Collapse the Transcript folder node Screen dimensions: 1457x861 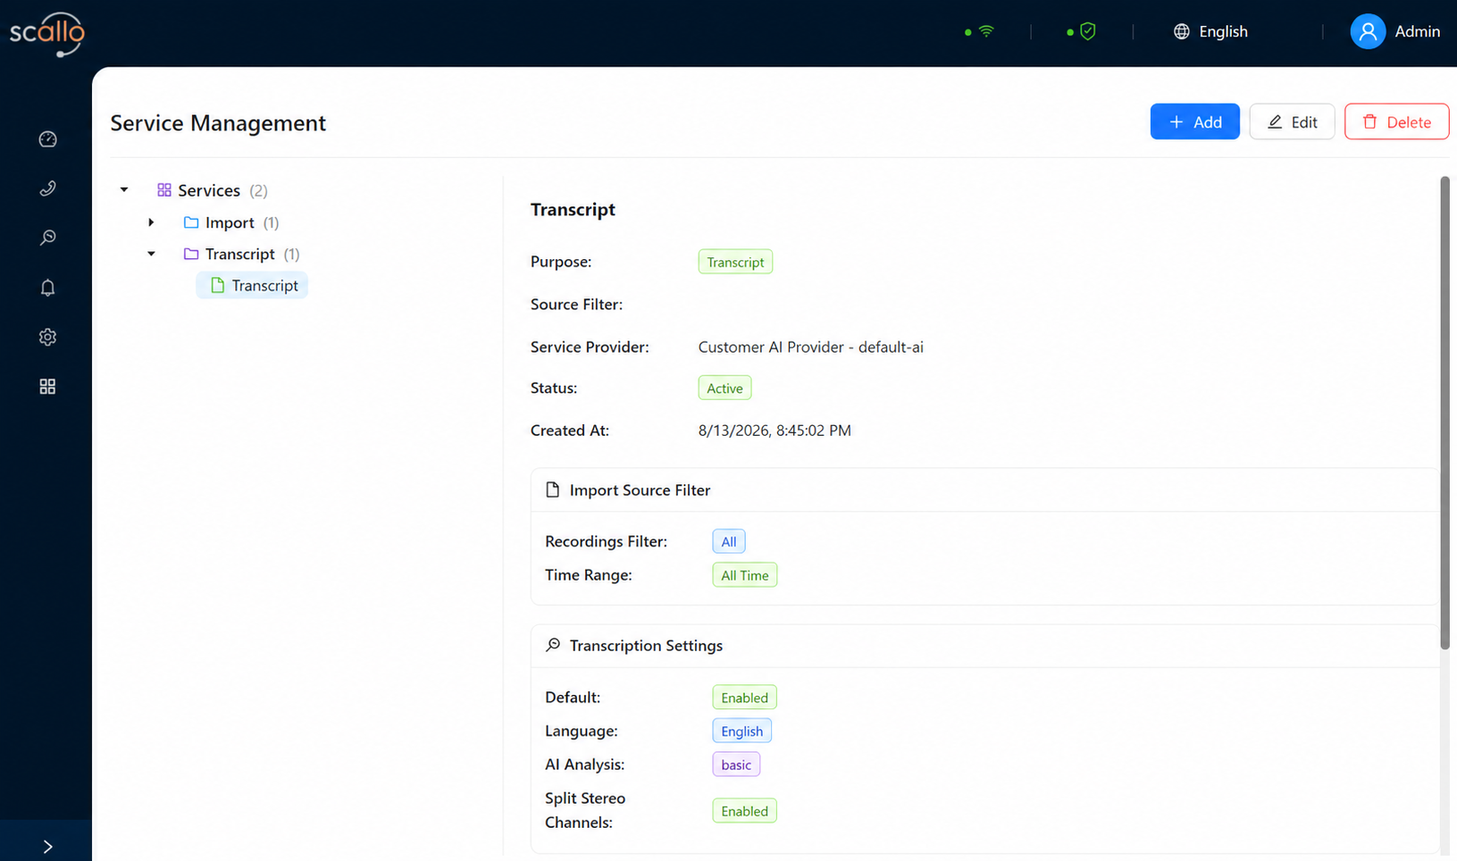coord(151,255)
